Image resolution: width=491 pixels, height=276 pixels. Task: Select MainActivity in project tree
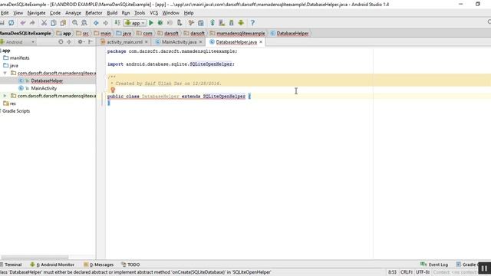pos(44,88)
